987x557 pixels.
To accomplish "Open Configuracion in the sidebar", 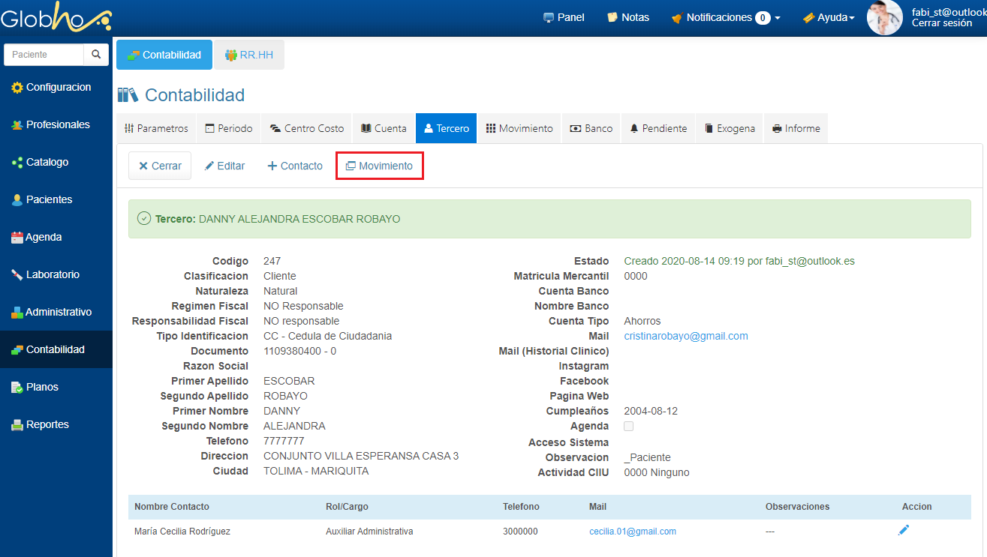I will tap(58, 87).
